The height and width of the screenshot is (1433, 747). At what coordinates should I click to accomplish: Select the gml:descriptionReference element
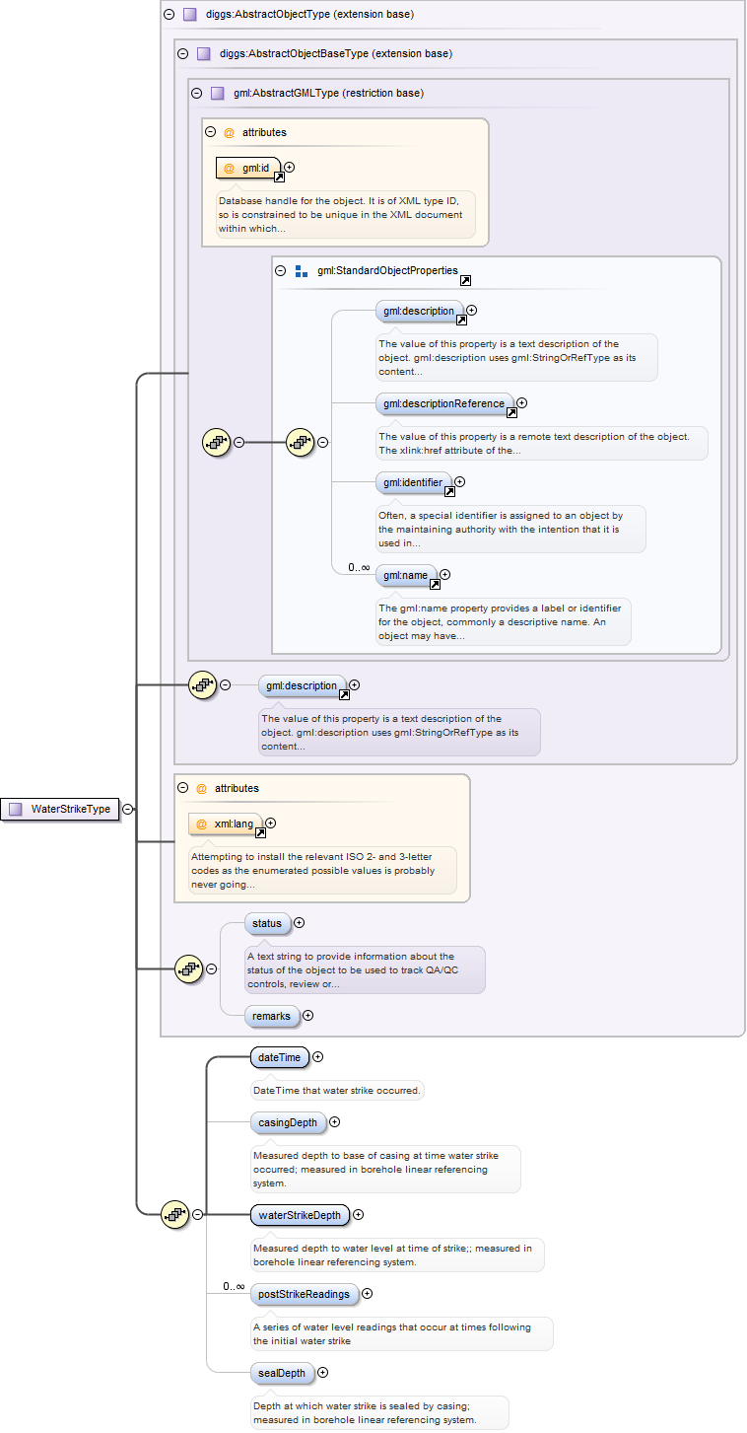(x=444, y=403)
